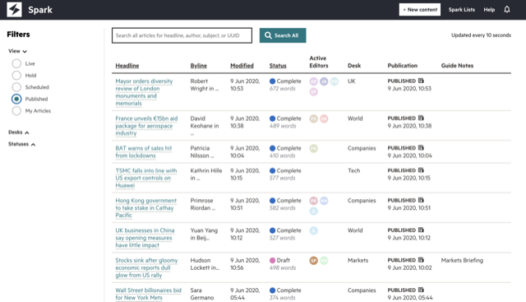Open TSMC falls into line article
The width and height of the screenshot is (526, 302).
146,178
